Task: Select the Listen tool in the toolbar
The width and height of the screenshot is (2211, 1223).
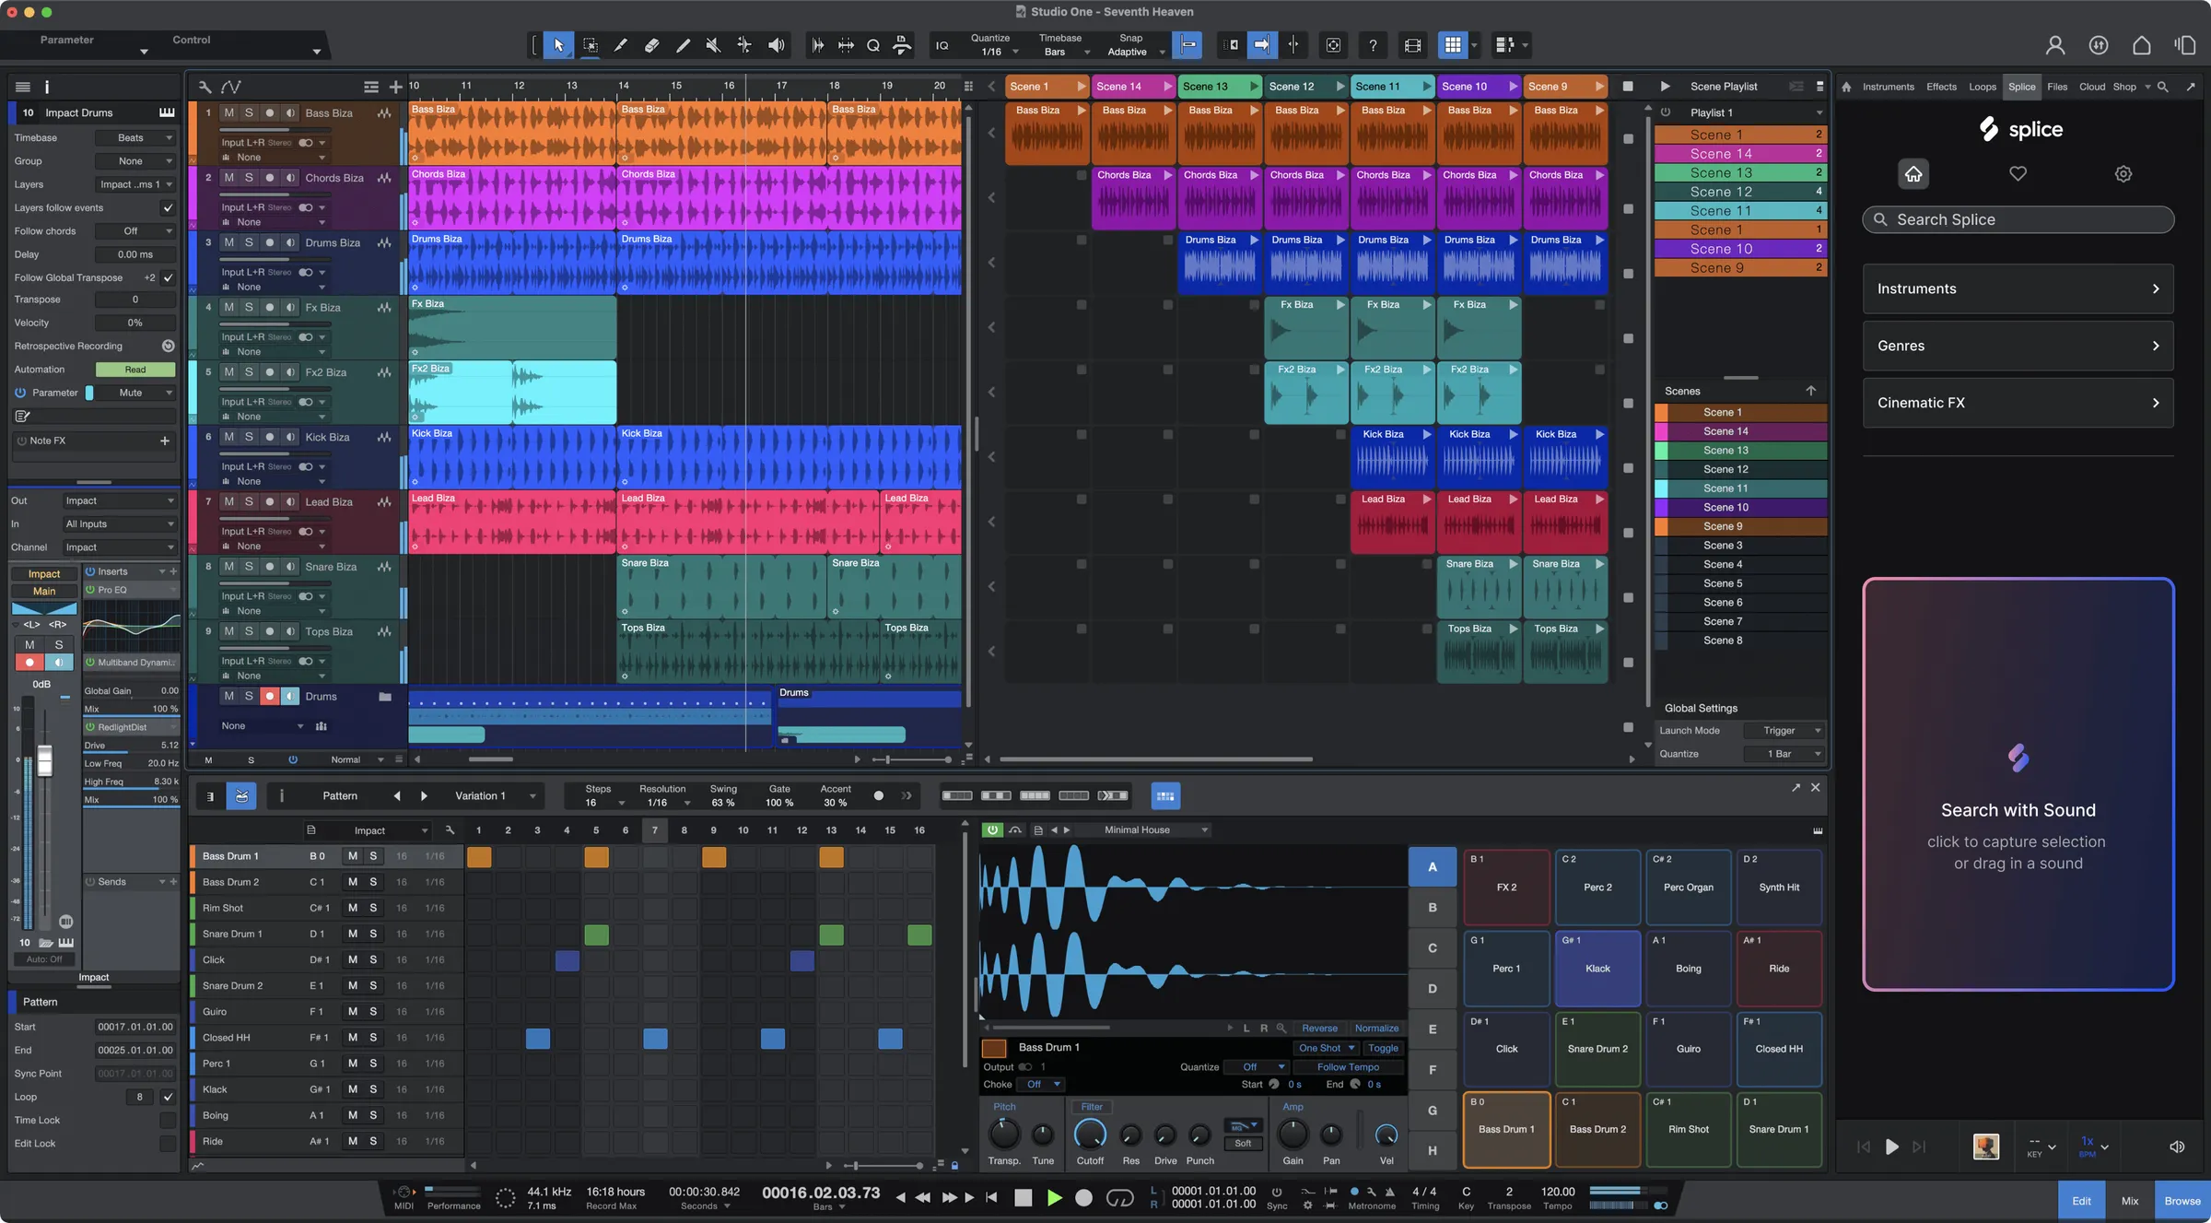Action: [777, 45]
